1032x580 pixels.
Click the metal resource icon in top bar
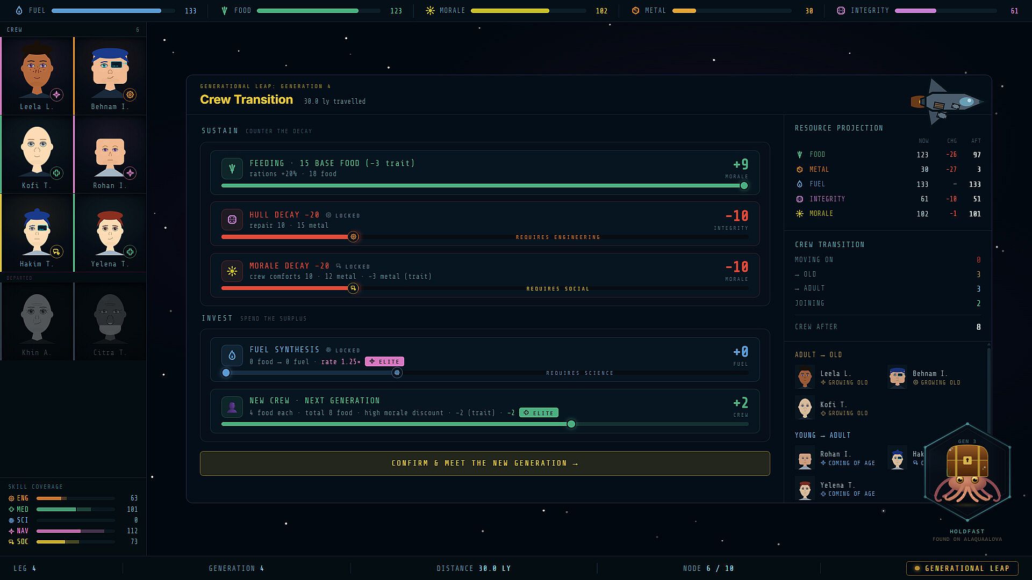tap(635, 11)
